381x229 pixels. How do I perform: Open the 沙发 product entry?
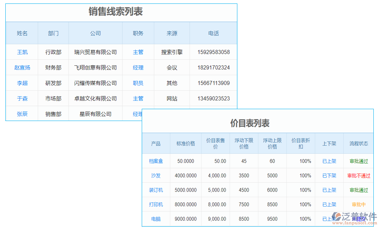[x=156, y=176]
